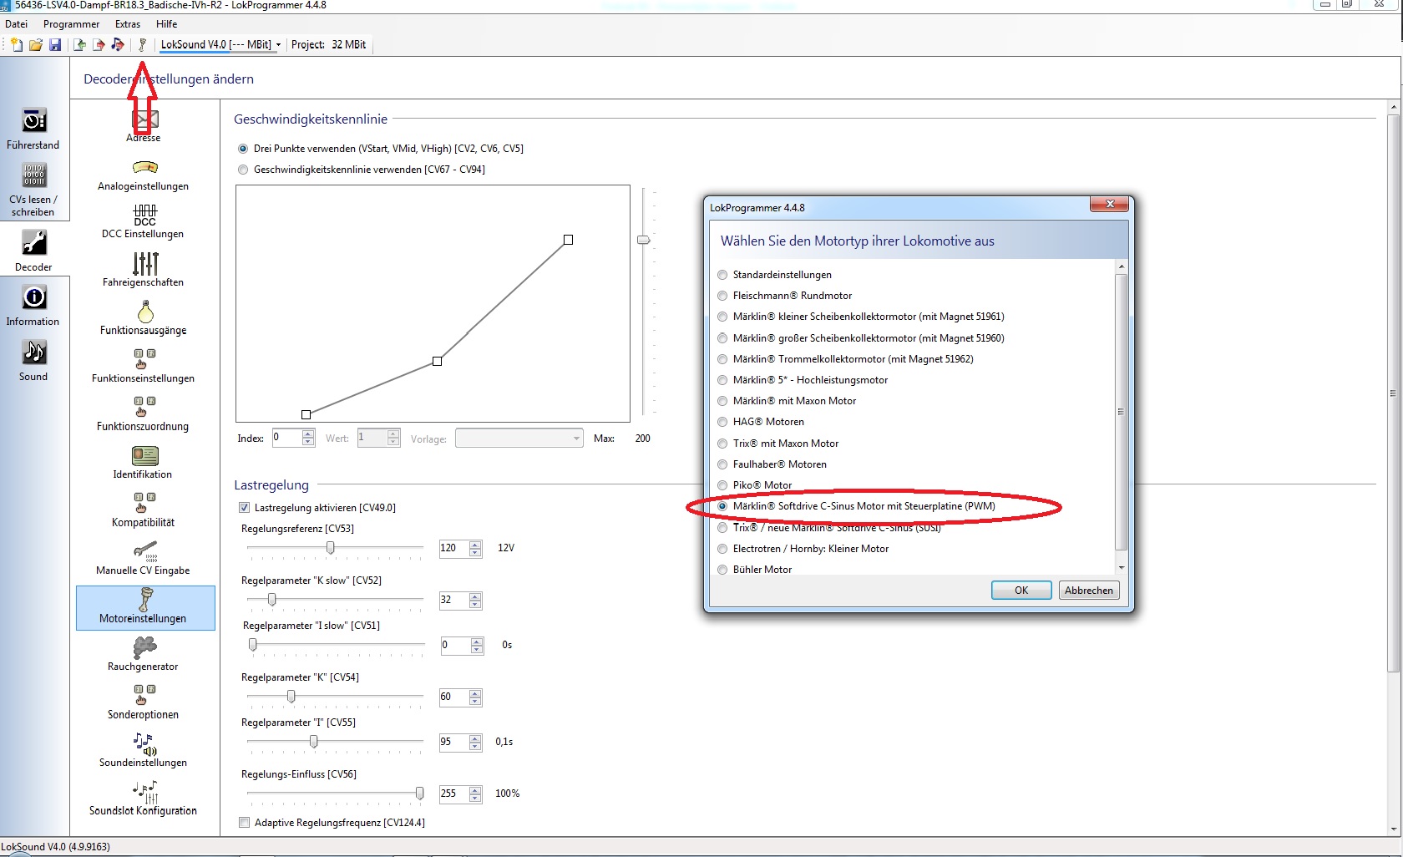Confirm motor type with OK
This screenshot has width=1403, height=857.
[1021, 591]
